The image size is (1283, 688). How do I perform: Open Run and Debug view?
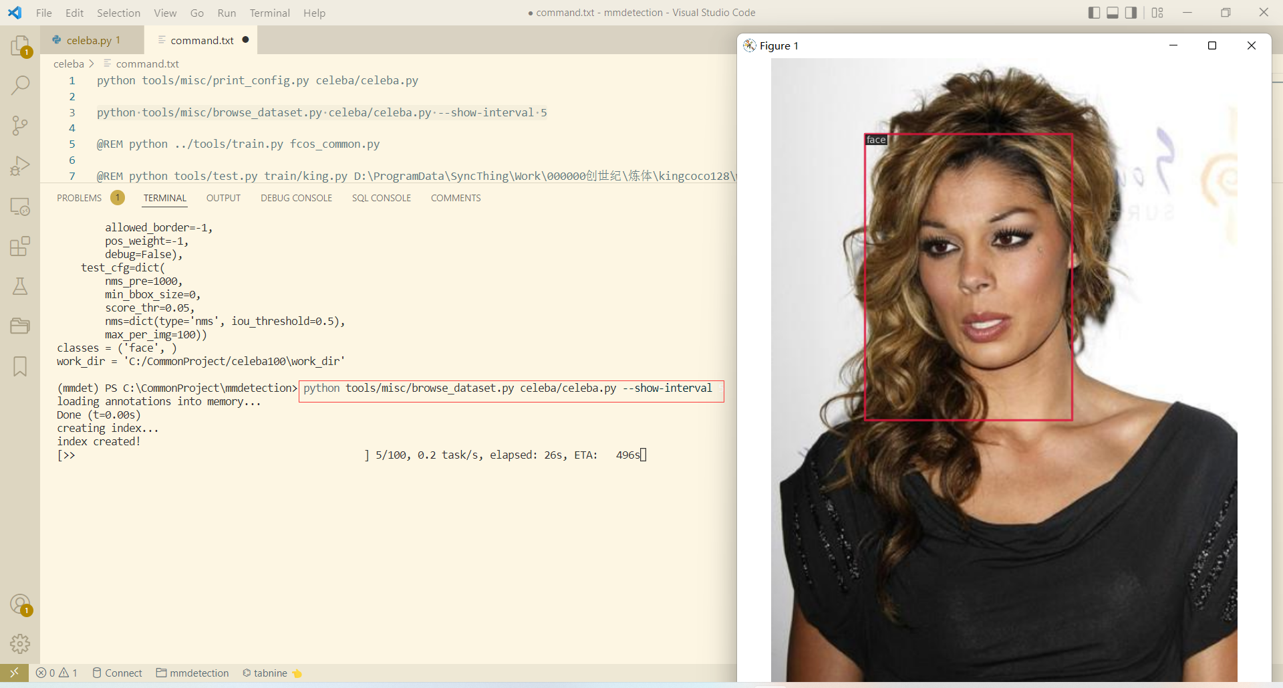[x=20, y=165]
